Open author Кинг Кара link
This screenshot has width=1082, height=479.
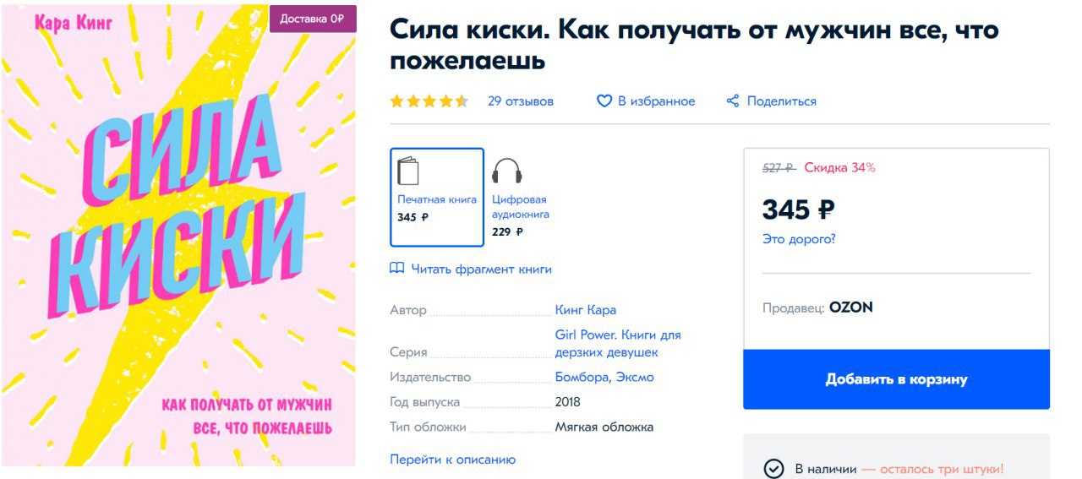pos(586,310)
